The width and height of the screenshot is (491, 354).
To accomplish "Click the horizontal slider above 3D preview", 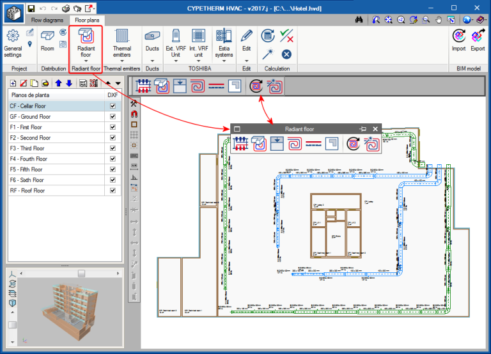I will (x=81, y=273).
